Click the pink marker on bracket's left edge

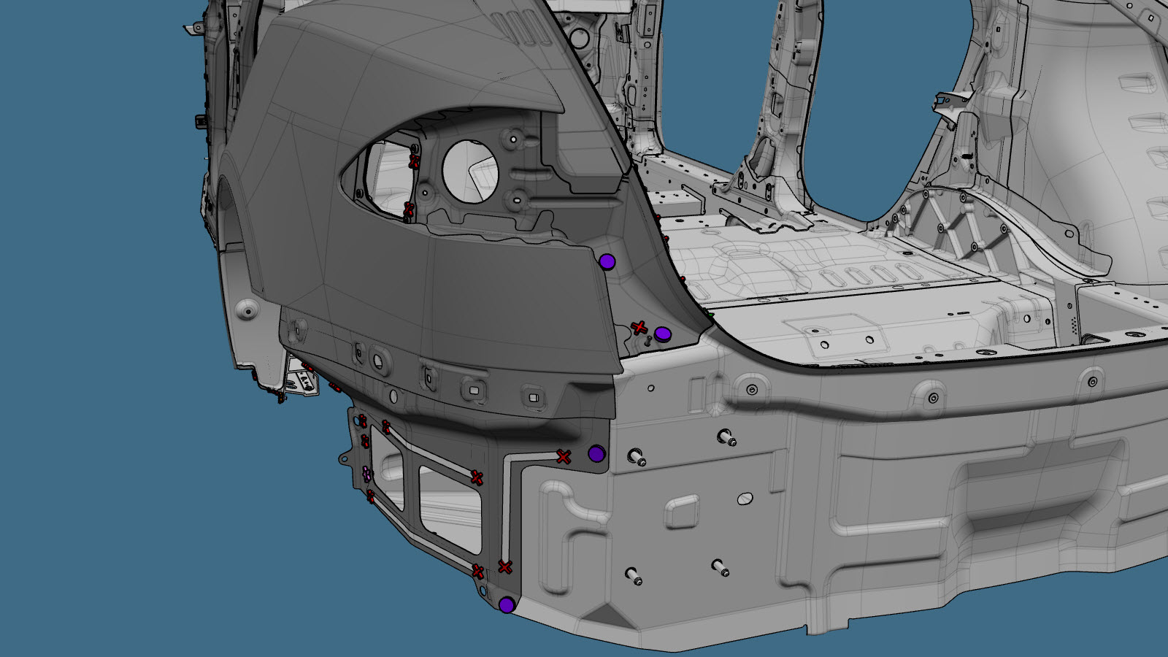[x=366, y=473]
